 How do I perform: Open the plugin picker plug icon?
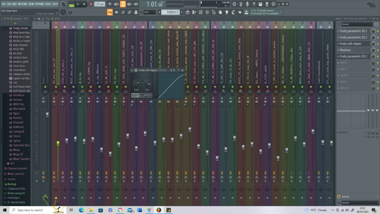pyautogui.click(x=227, y=12)
